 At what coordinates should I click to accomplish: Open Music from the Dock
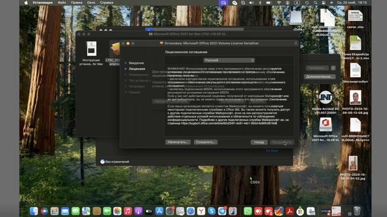pyautogui.click(x=128, y=211)
